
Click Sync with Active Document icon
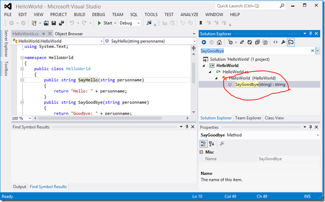(242, 42)
